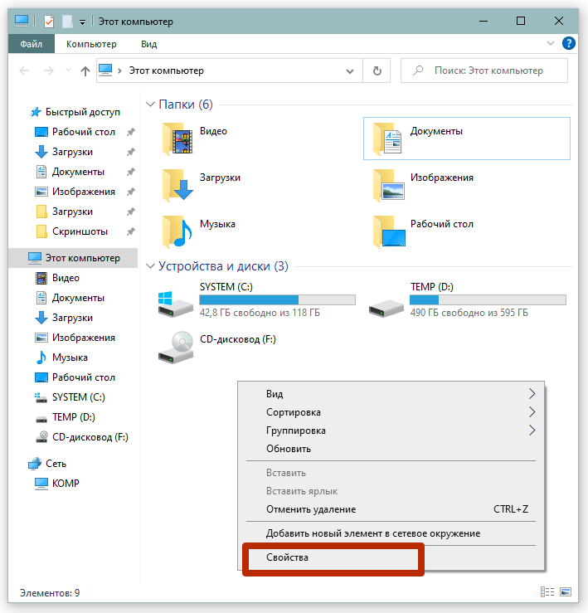
Task: Switch to large icons view in status bar
Action: (x=566, y=593)
